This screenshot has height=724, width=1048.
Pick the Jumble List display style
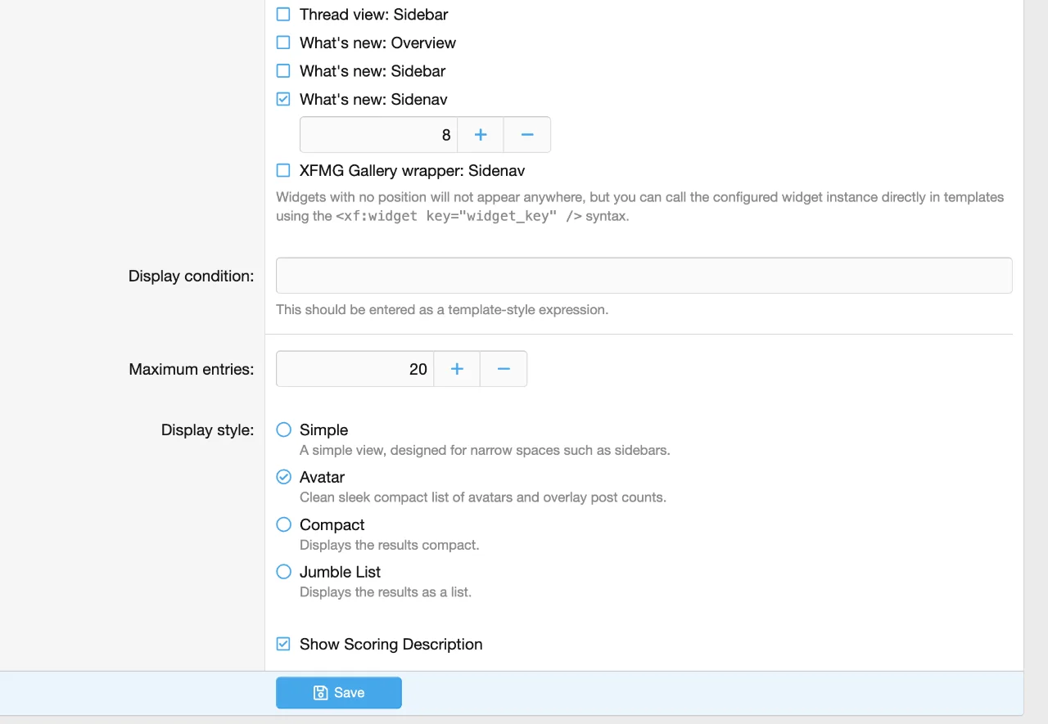tap(283, 572)
